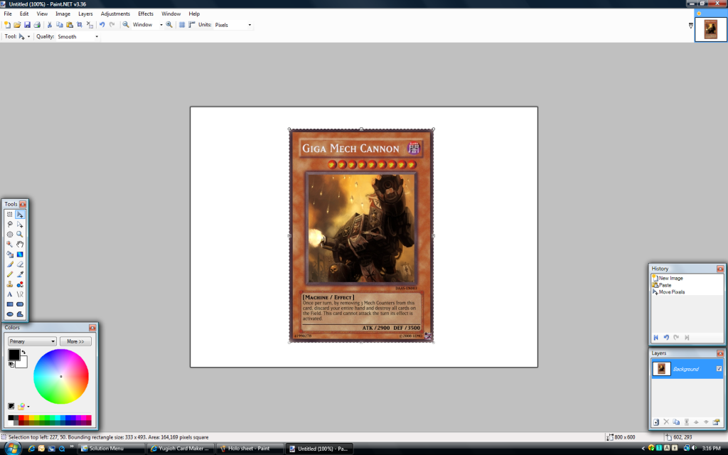Click the More >> button

(75, 341)
